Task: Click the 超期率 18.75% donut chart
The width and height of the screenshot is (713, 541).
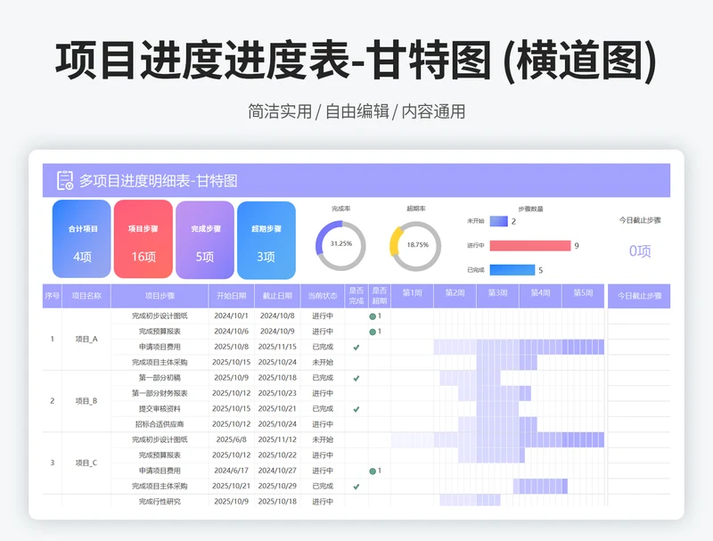Action: coord(416,246)
